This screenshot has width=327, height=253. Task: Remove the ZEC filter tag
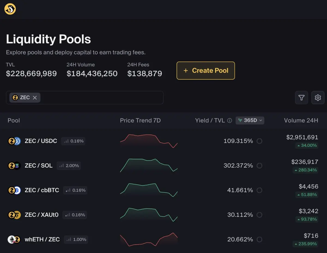[35, 98]
